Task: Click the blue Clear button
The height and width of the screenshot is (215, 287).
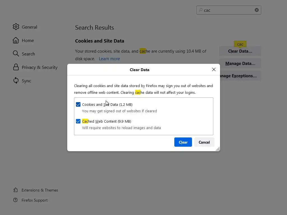Action: 183,142
